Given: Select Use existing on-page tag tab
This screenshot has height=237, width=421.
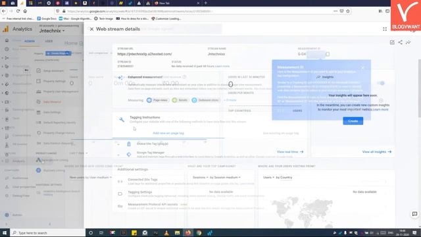Looking at the screenshot, I should [x=281, y=133].
